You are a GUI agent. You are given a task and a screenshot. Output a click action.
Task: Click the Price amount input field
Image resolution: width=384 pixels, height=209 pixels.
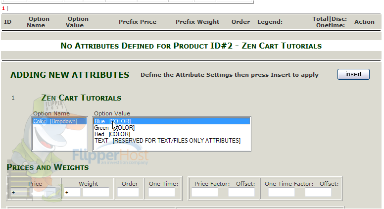pyautogui.click(x=44, y=192)
